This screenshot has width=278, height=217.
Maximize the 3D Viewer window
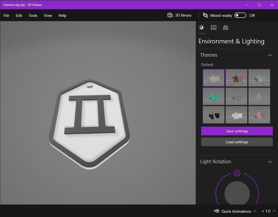point(259,5)
